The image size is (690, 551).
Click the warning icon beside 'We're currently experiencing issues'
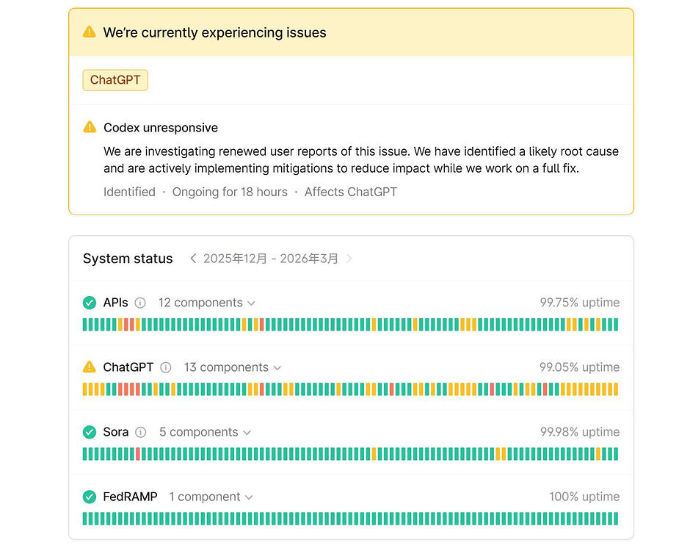[90, 32]
